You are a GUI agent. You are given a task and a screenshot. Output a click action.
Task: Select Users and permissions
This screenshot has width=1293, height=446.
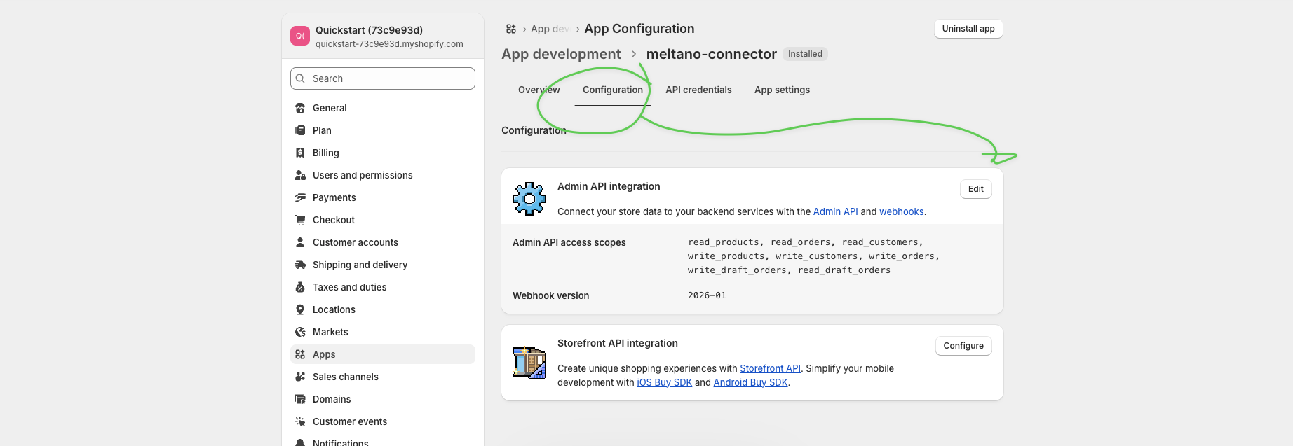(x=383, y=175)
